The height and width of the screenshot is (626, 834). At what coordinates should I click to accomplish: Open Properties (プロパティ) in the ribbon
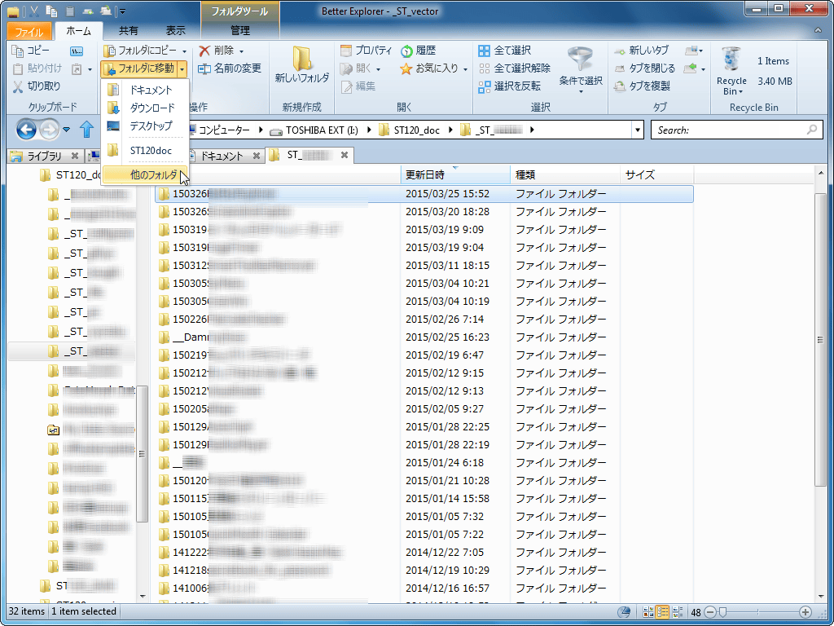[x=366, y=51]
